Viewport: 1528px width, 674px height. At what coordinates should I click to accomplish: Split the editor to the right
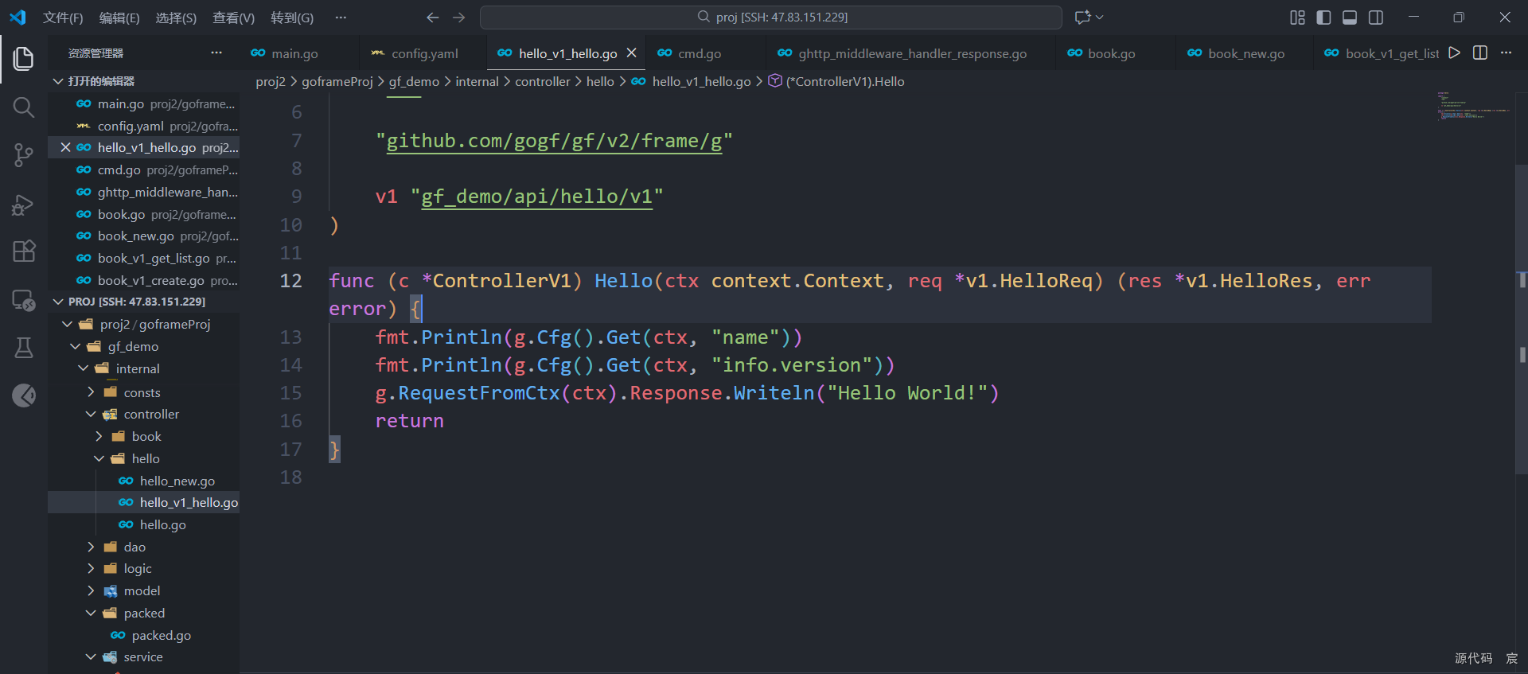(1480, 53)
